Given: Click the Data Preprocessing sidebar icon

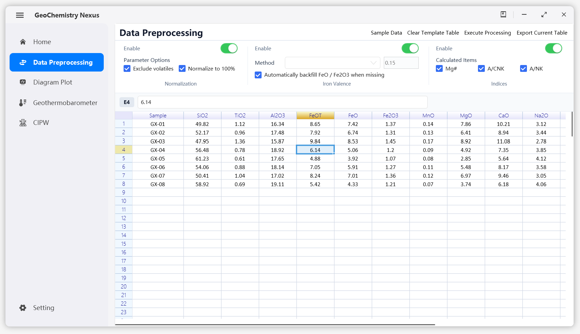Looking at the screenshot, I should coord(23,62).
